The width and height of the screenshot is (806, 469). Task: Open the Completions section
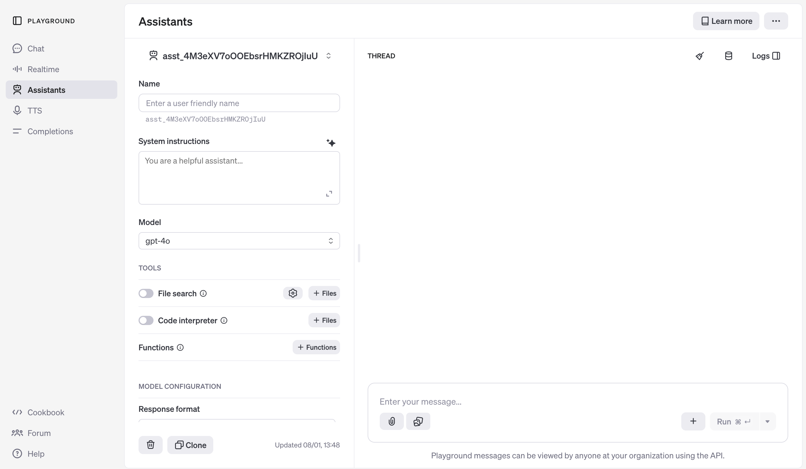point(50,131)
